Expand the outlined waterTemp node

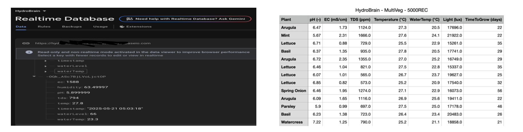point(45,71)
